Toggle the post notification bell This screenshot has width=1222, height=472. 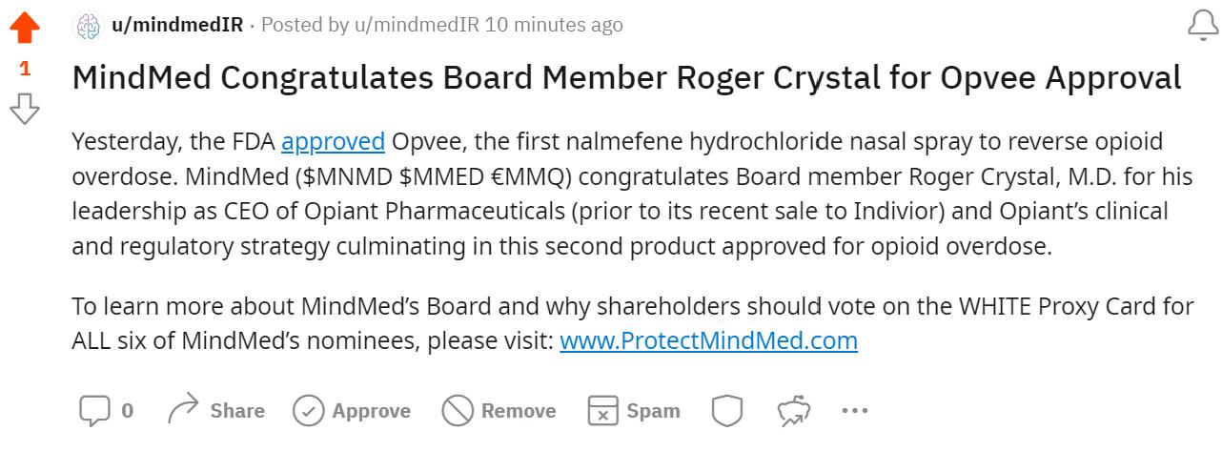point(1203,27)
